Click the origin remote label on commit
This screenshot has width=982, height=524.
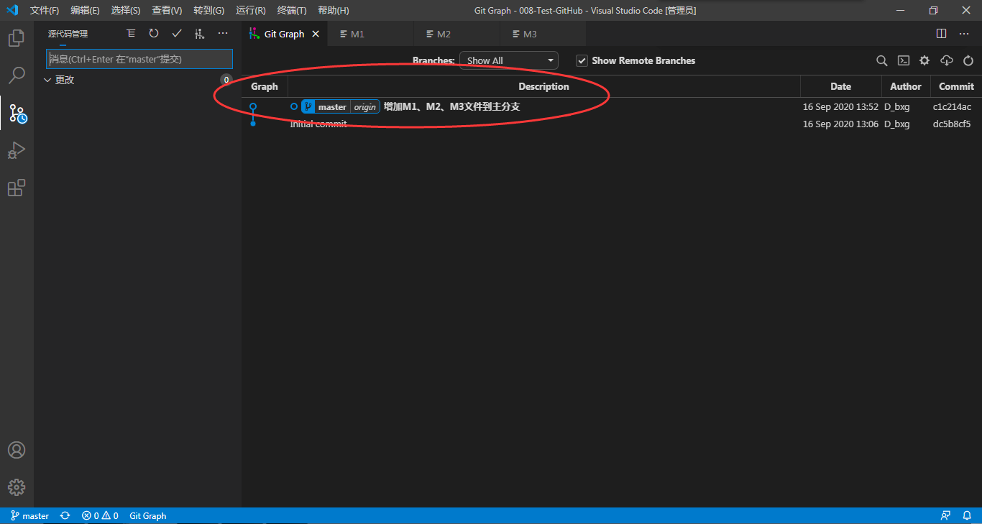(x=365, y=106)
